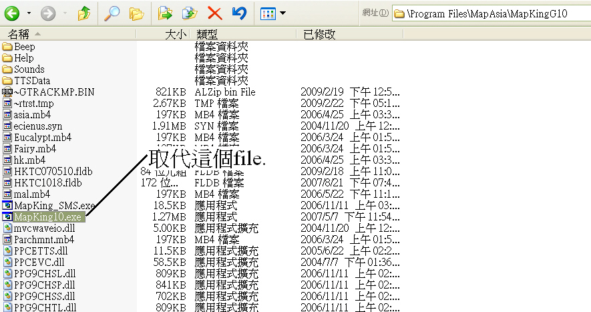Click the SYN 檔案 type cell

[x=217, y=126]
